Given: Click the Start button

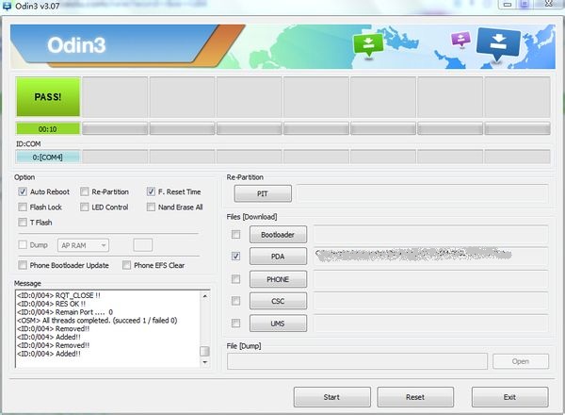Looking at the screenshot, I should point(331,397).
